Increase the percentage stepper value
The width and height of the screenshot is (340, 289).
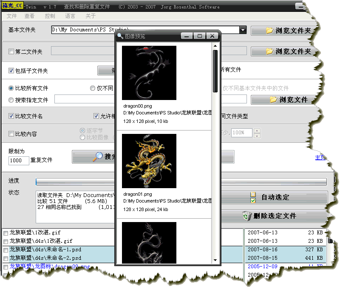(x=257, y=131)
